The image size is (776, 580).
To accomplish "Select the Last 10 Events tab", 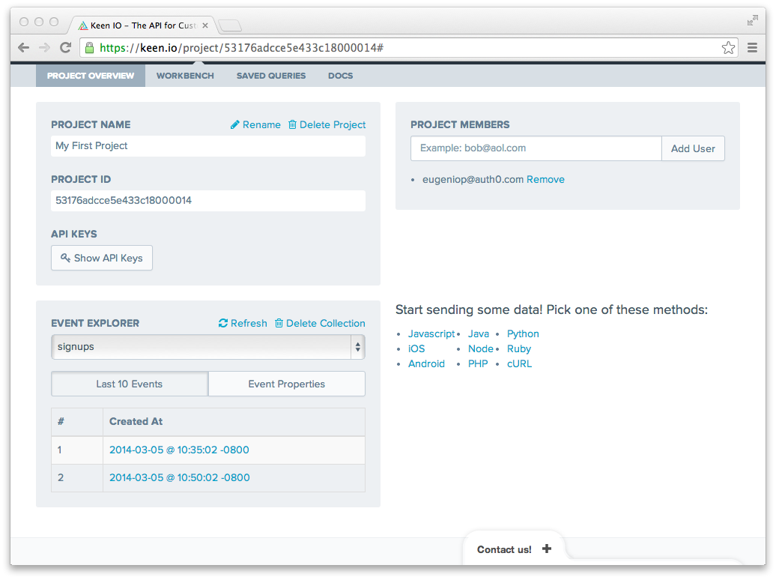I will [x=130, y=384].
